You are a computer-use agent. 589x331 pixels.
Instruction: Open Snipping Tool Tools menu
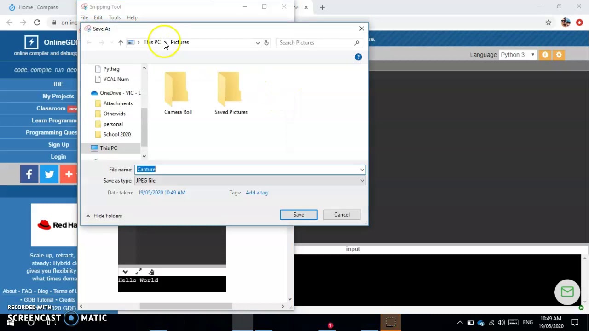115,17
